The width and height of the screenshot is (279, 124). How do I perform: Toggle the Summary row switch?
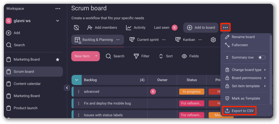pyautogui.click(x=262, y=57)
